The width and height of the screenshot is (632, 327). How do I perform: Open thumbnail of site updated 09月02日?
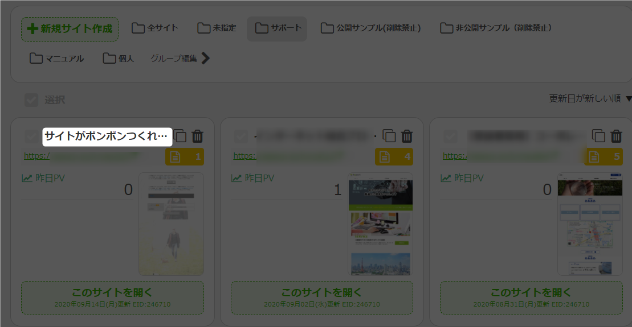(x=381, y=224)
